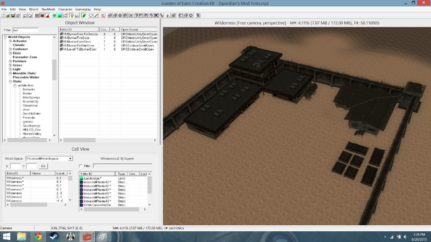The height and width of the screenshot is (242, 431).
Task: Click the Undo arrow toolbar icon
Action: click(x=25, y=15)
